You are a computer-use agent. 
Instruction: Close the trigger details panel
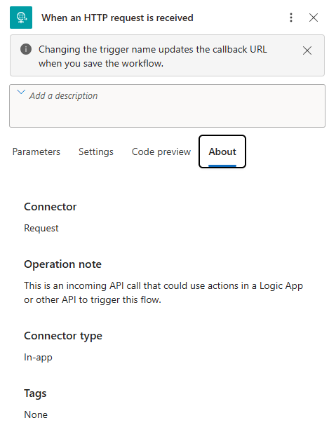click(x=314, y=18)
